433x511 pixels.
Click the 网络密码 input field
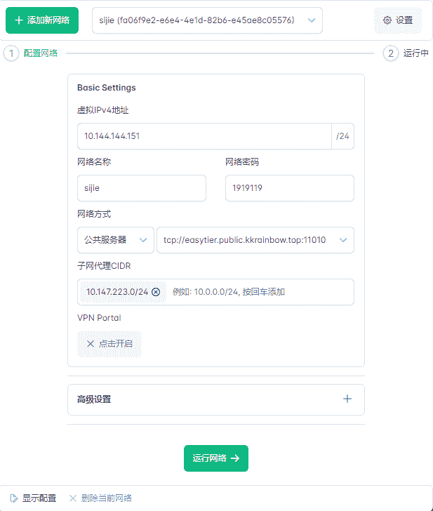coord(289,188)
